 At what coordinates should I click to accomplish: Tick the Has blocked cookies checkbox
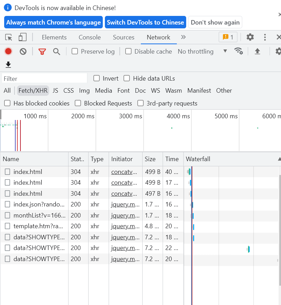click(7, 103)
